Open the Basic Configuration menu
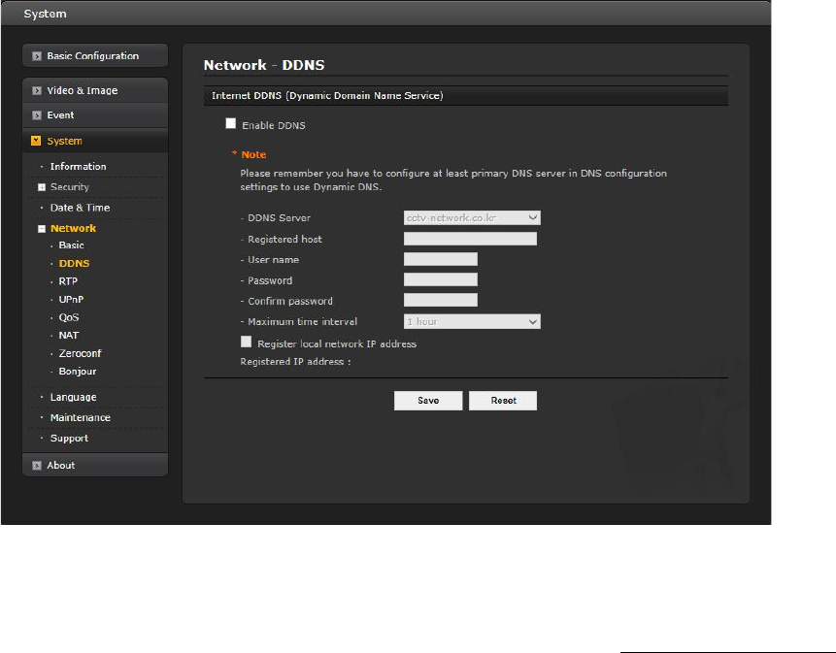The height and width of the screenshot is (653, 836). pyautogui.click(x=95, y=56)
